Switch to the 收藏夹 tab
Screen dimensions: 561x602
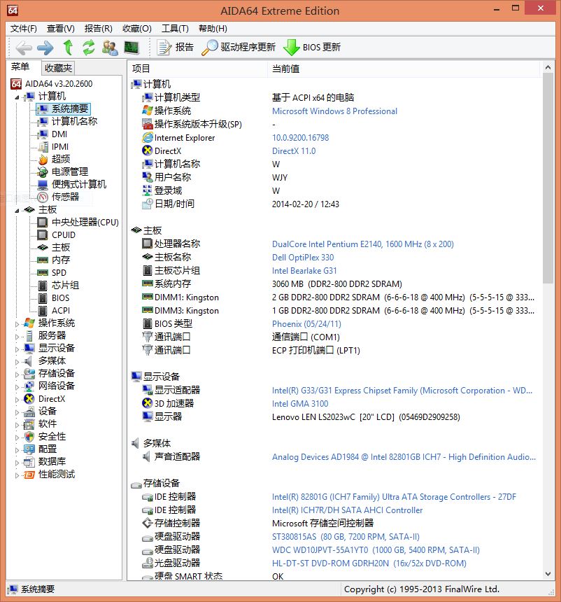click(x=58, y=68)
